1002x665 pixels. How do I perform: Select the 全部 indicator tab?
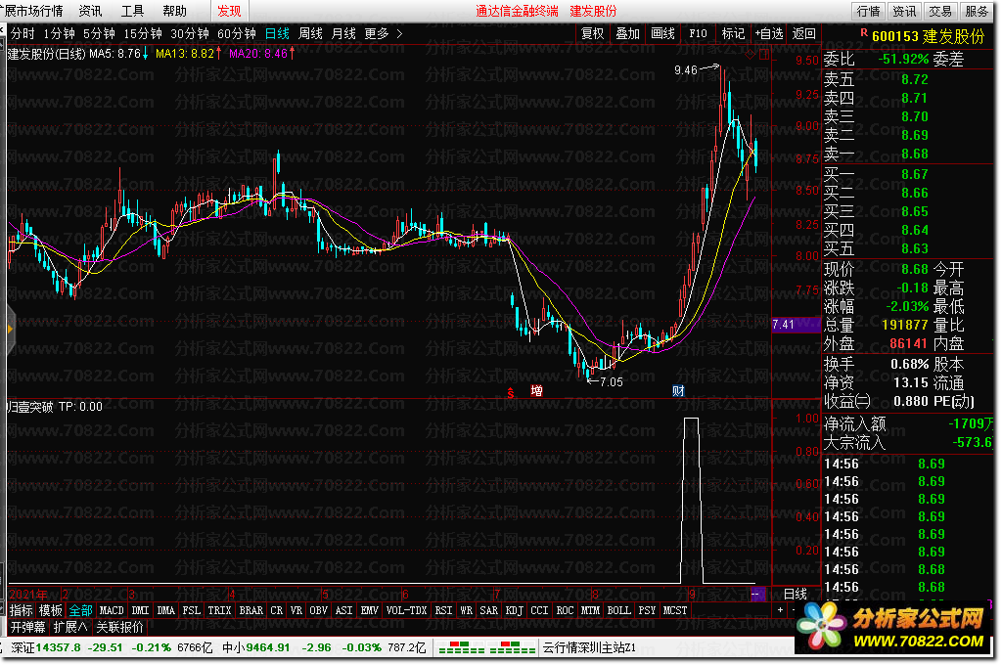[80, 610]
